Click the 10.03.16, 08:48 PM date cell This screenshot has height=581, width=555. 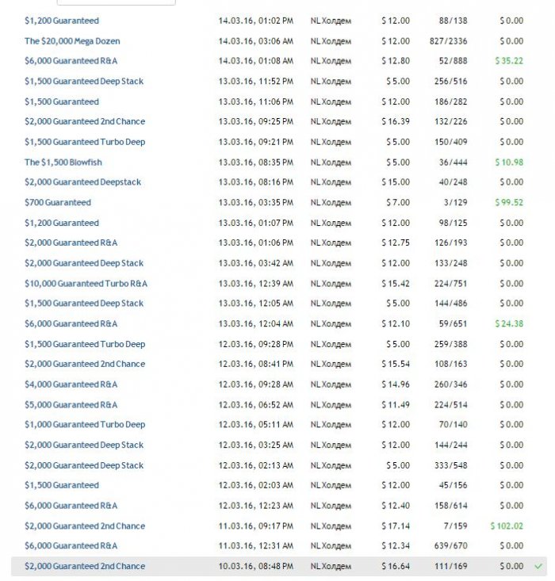click(x=255, y=566)
